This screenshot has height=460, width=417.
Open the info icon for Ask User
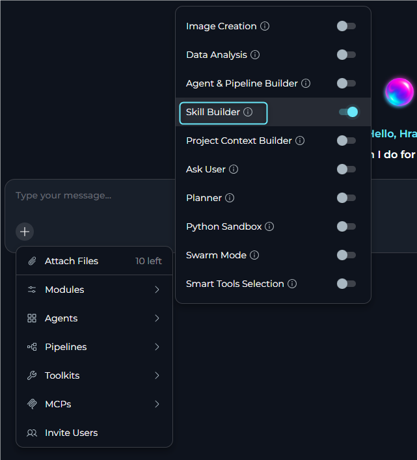tap(234, 169)
